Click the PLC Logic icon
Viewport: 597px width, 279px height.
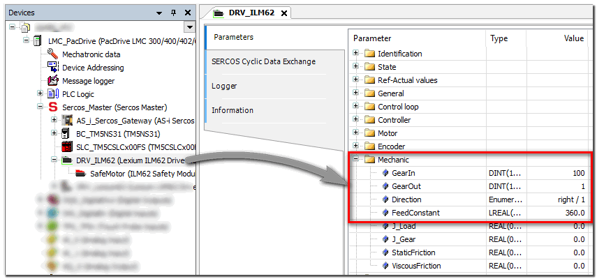52,94
